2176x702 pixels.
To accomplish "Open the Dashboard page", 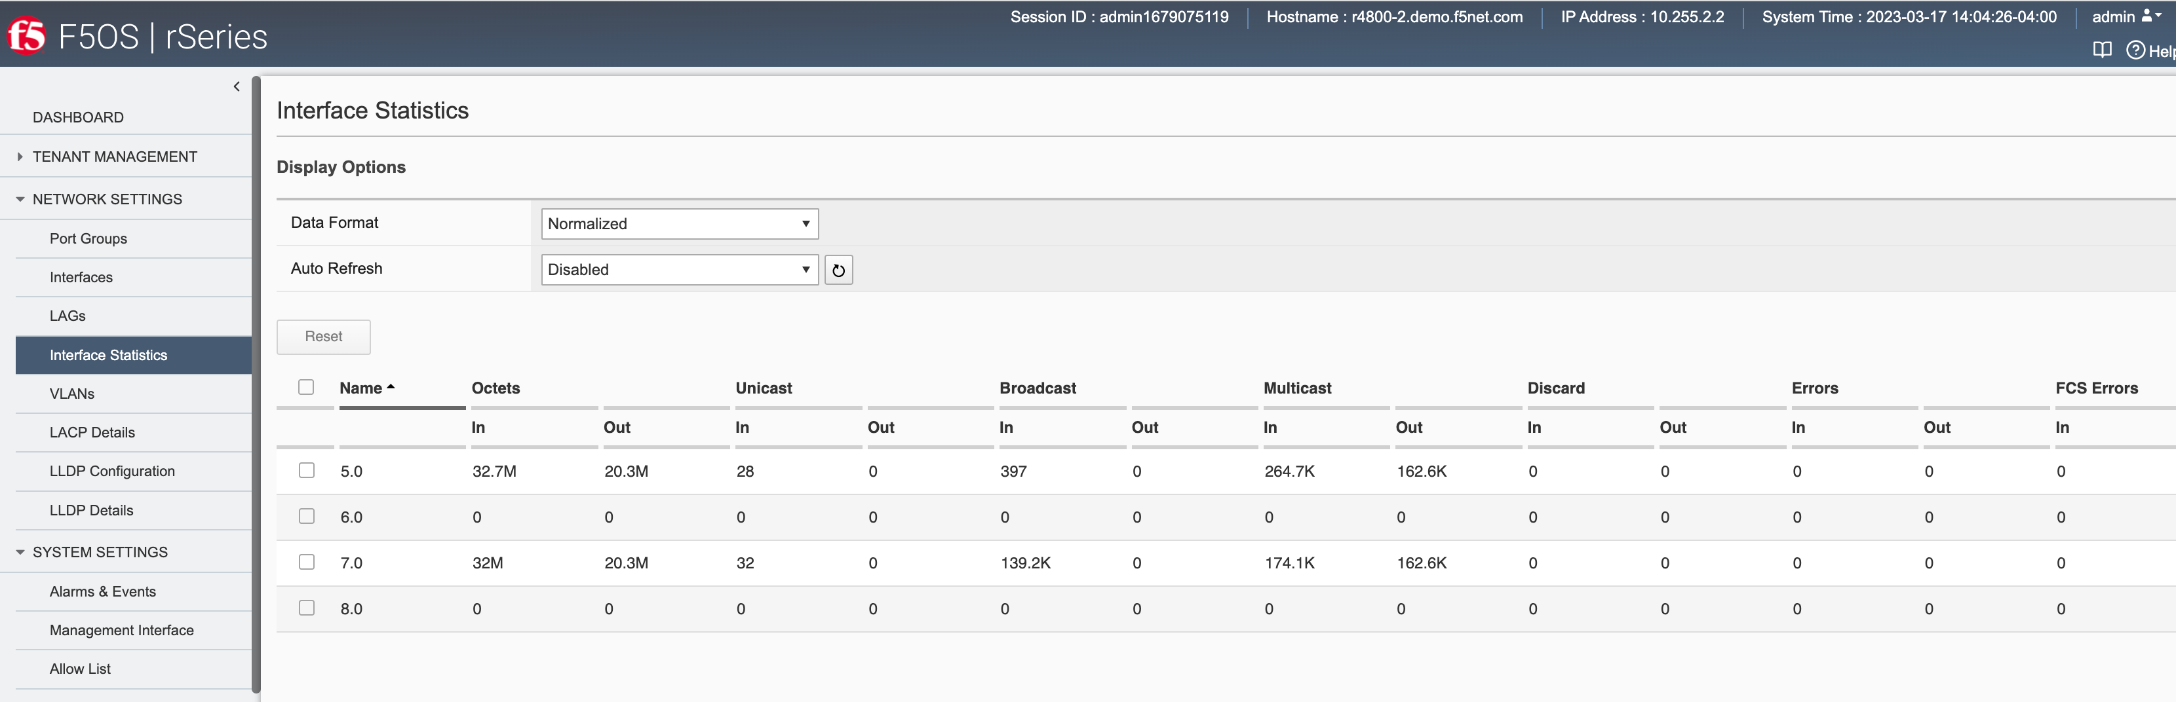I will pyautogui.click(x=78, y=117).
